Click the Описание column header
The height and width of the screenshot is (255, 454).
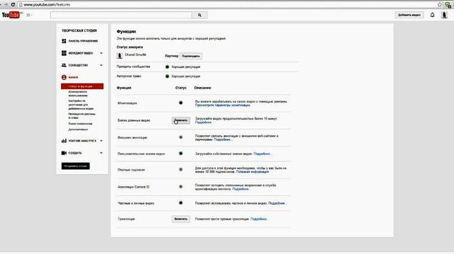(x=202, y=88)
